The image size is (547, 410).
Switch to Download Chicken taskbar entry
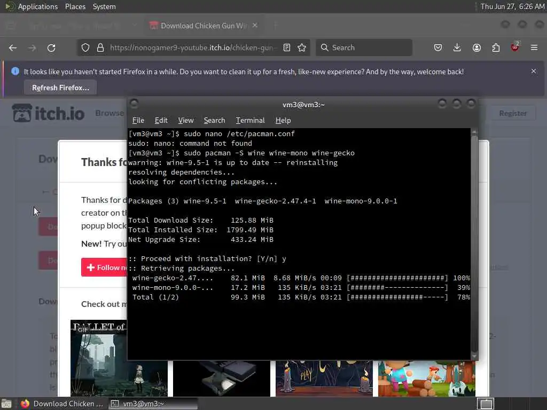click(62, 404)
